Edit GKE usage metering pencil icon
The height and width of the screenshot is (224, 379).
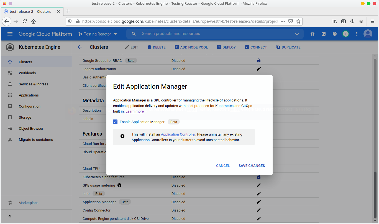(259, 185)
